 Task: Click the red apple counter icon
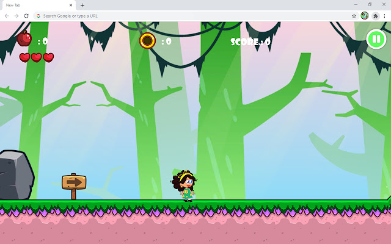click(x=24, y=38)
